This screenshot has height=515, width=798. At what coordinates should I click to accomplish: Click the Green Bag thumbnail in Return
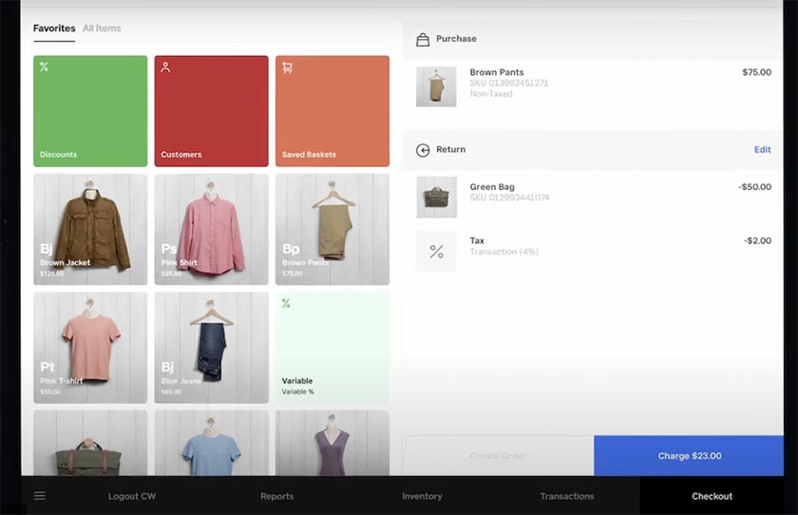(x=436, y=198)
